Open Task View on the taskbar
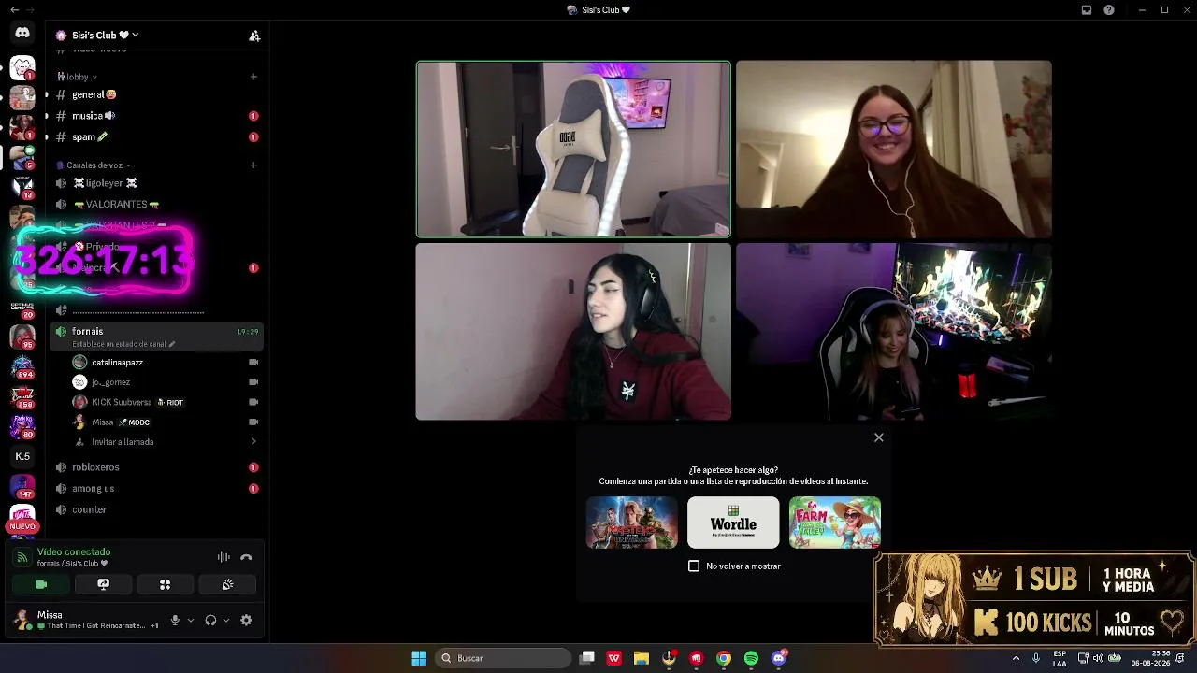1197x673 pixels. 587,658
